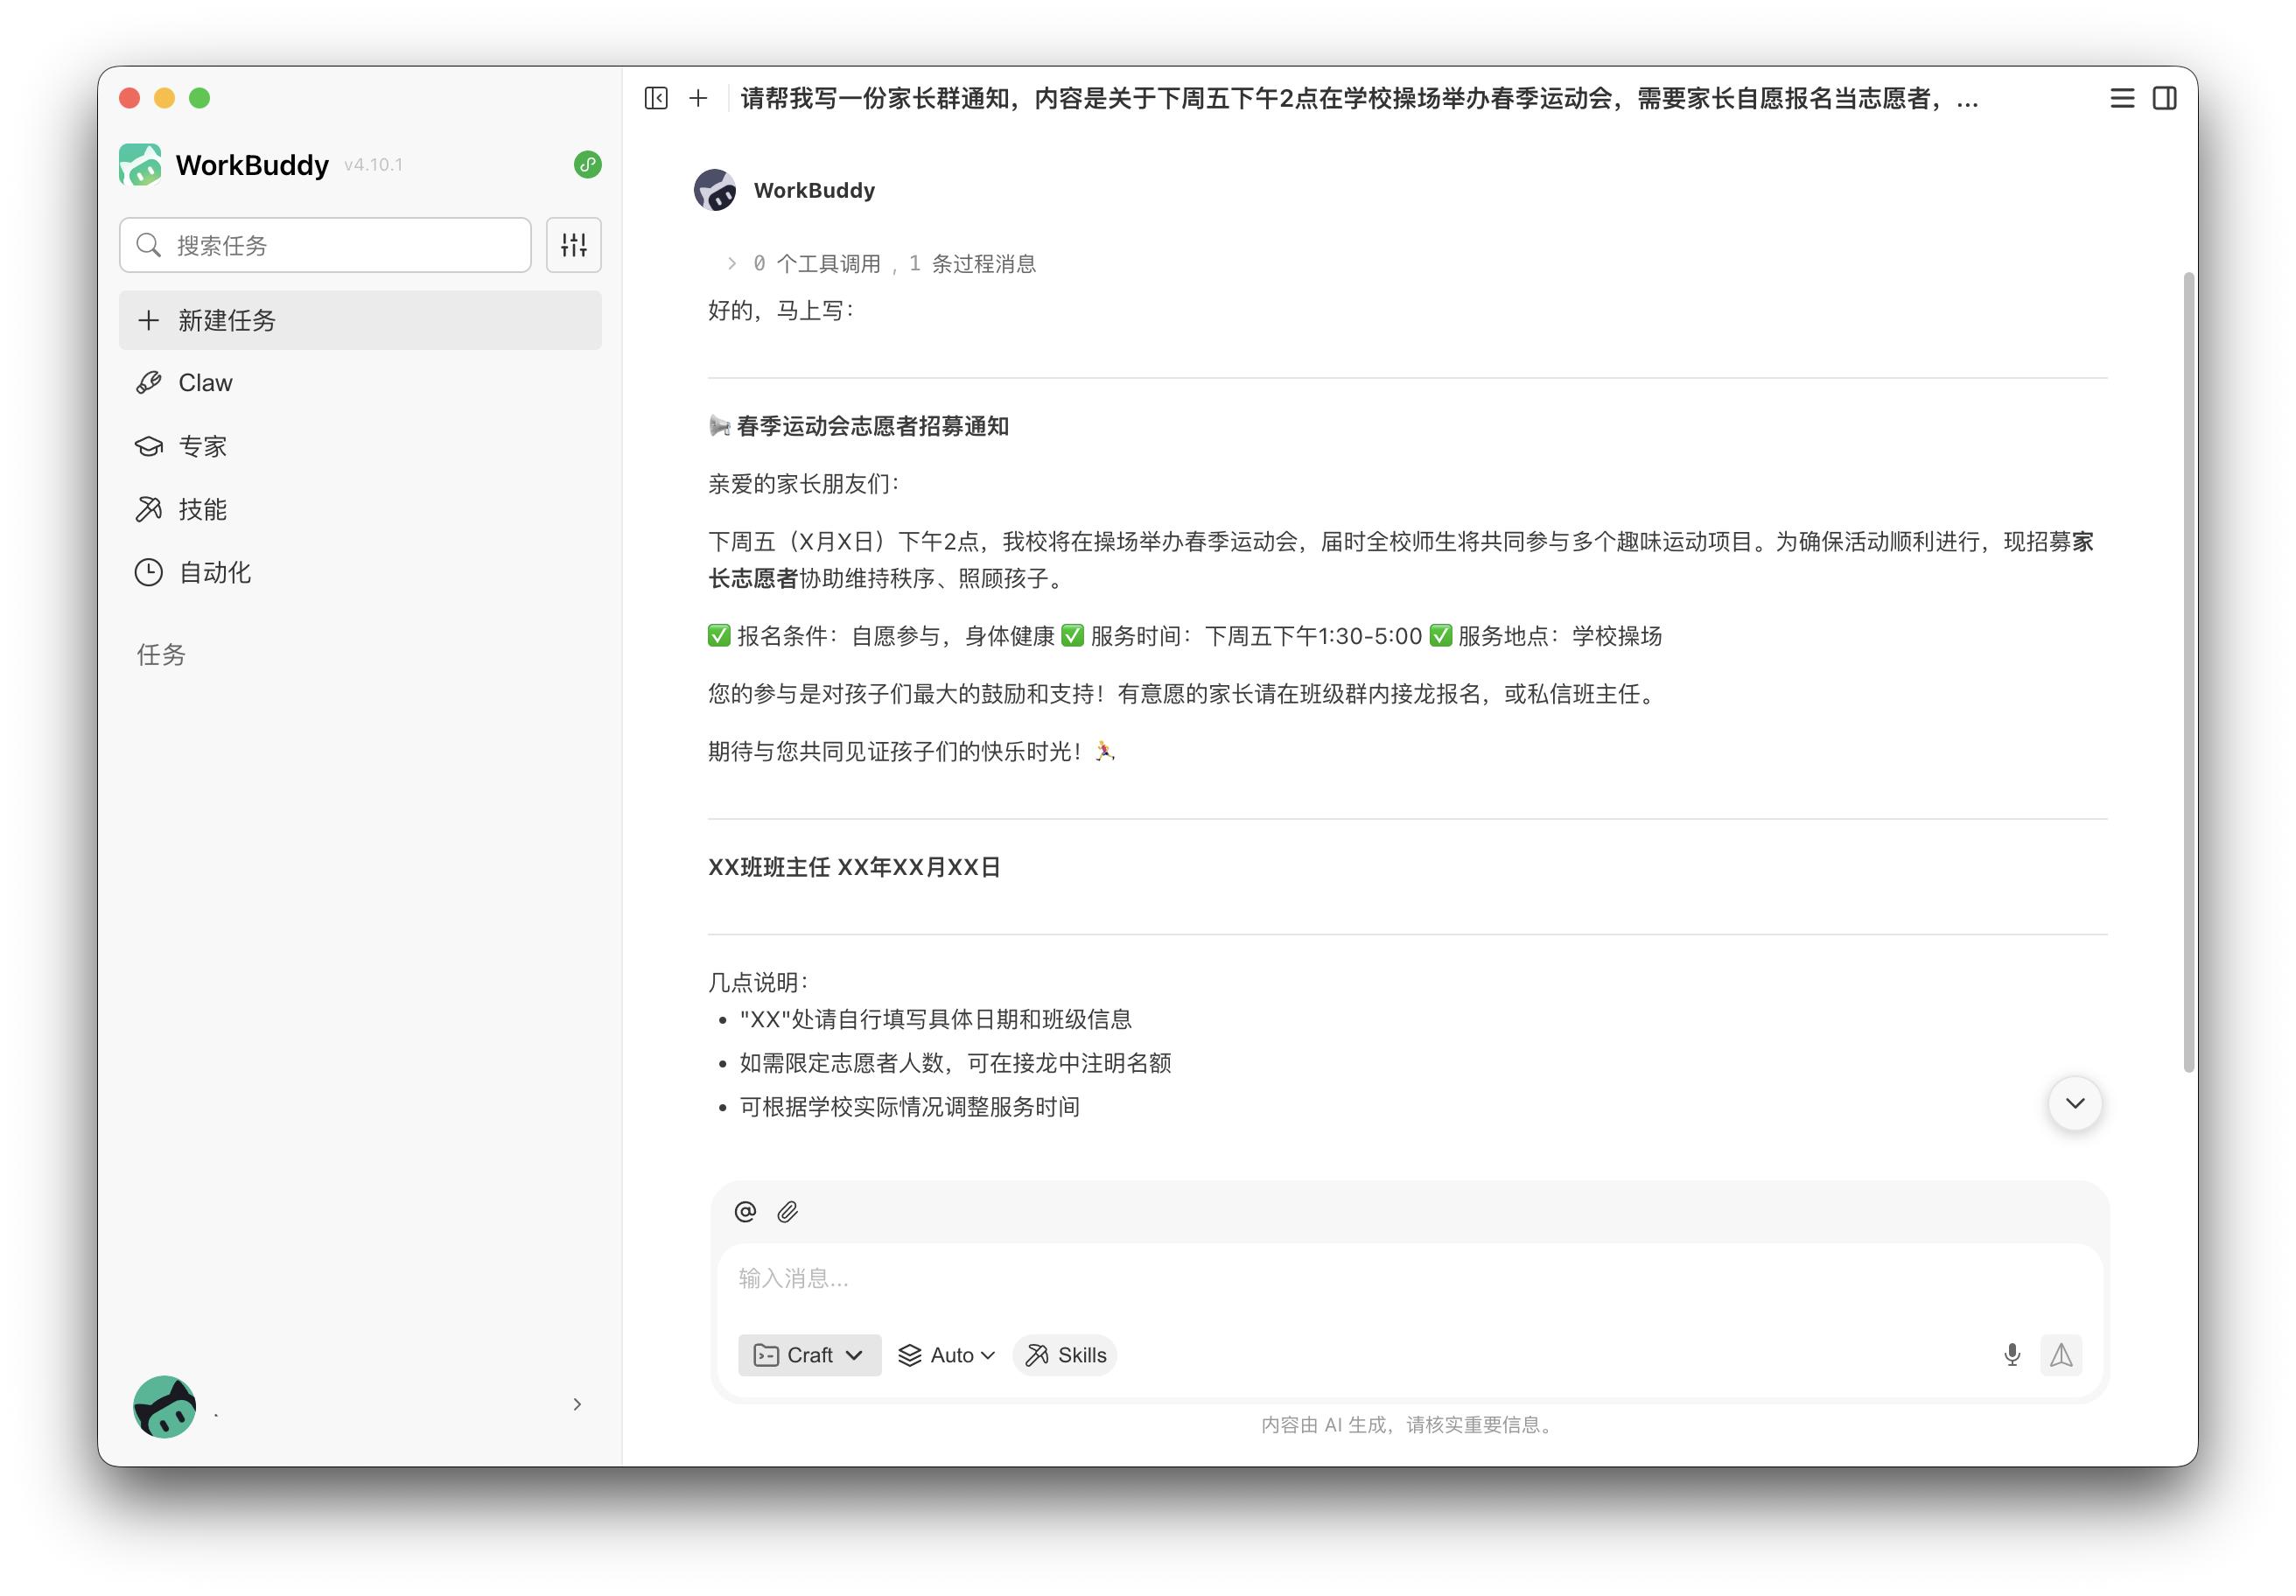
Task: Select 技能 in the sidebar
Action: 202,509
